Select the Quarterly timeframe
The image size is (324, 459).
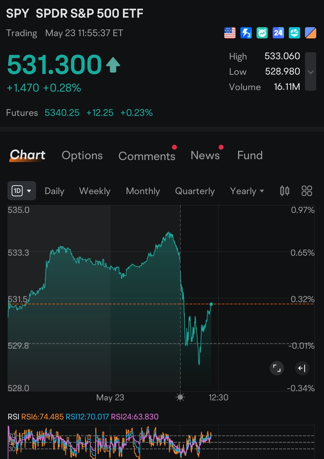195,191
